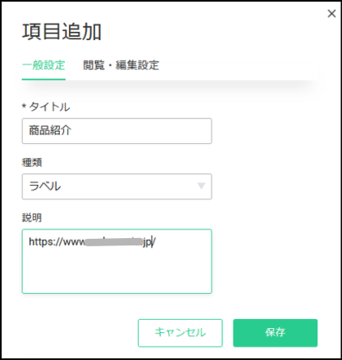This screenshot has width=342, height=360.
Task: Click the タイトル field label
Action: click(x=49, y=107)
